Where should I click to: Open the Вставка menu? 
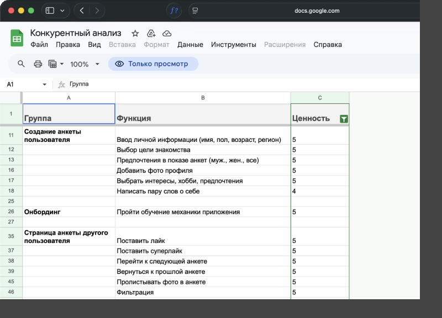122,45
